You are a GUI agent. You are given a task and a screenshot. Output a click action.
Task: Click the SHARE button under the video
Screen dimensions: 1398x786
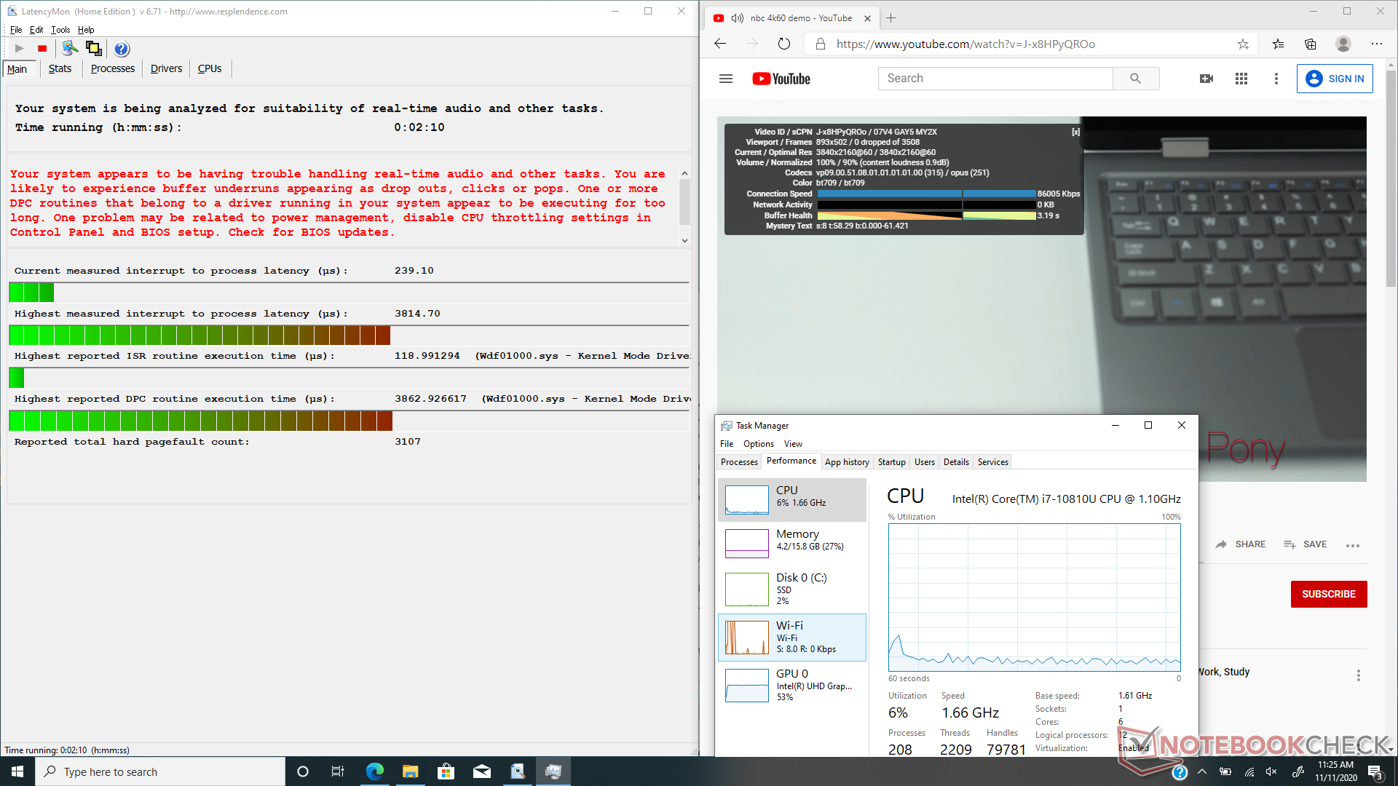1241,544
